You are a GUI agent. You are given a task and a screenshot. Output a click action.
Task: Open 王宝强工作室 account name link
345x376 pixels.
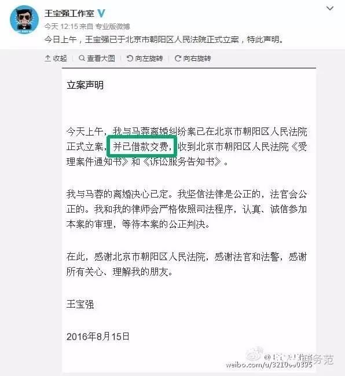click(69, 13)
